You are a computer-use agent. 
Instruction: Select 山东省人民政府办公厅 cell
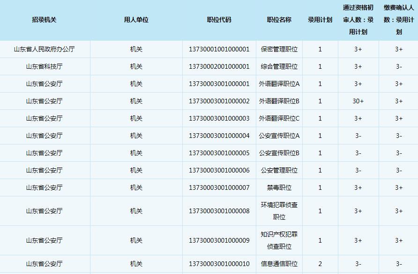[44, 49]
